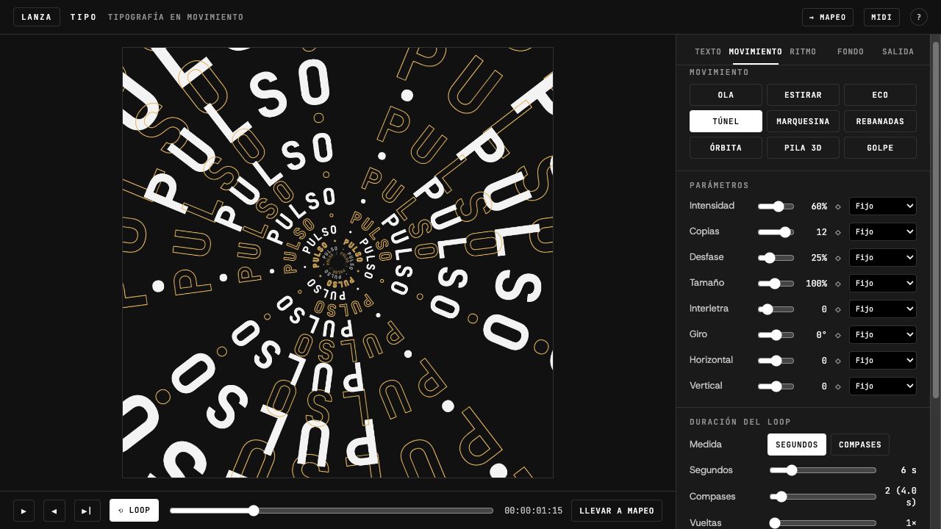Viewport: 941px width, 529px height.
Task: Switch to the Texto tab
Action: (x=708, y=51)
